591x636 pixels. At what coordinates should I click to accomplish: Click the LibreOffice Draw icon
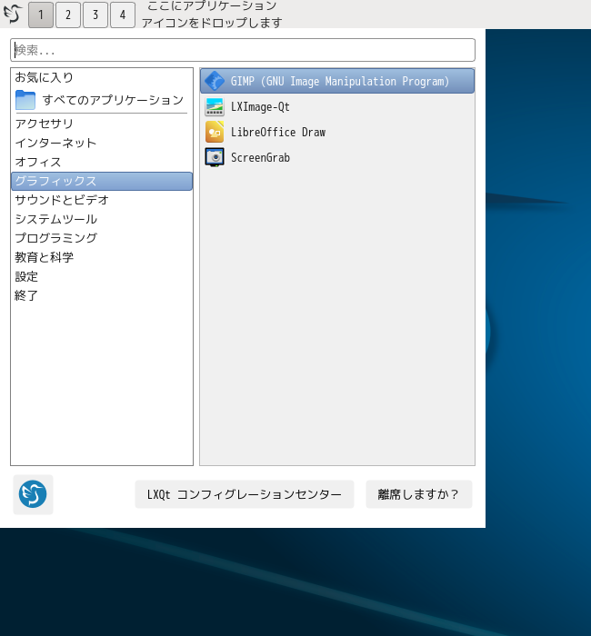coord(215,132)
